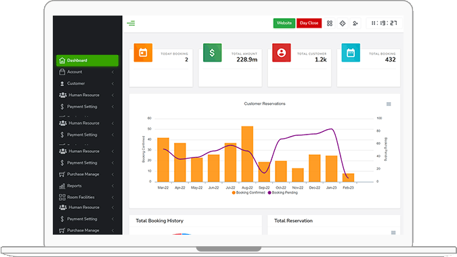This screenshot has width=457, height=257.
Task: Click the Jan-23 axis label
Action: (x=331, y=188)
